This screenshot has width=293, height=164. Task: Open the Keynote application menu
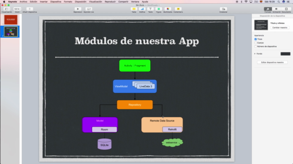(12, 2)
